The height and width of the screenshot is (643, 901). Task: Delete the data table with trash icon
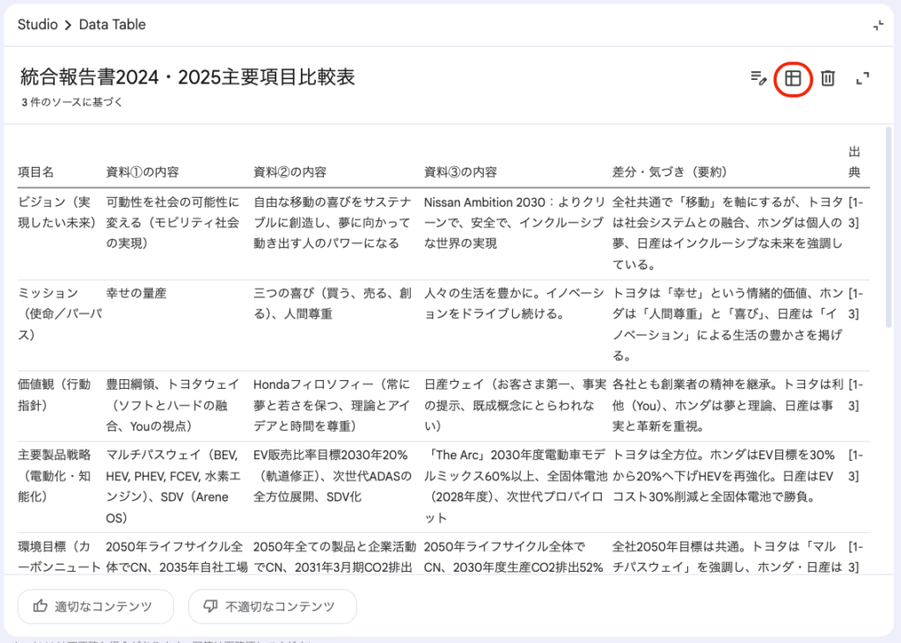828,78
